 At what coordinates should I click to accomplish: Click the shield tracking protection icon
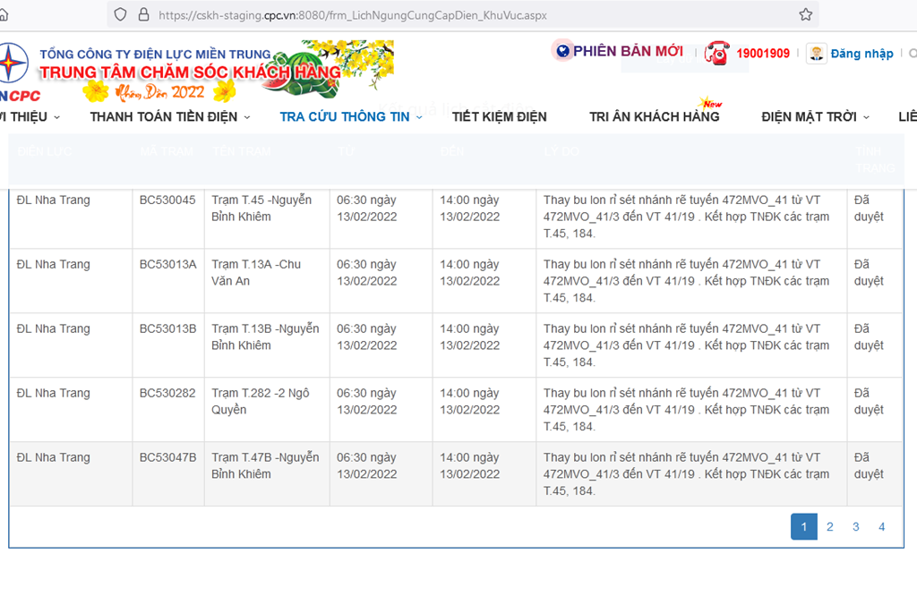coord(121,14)
